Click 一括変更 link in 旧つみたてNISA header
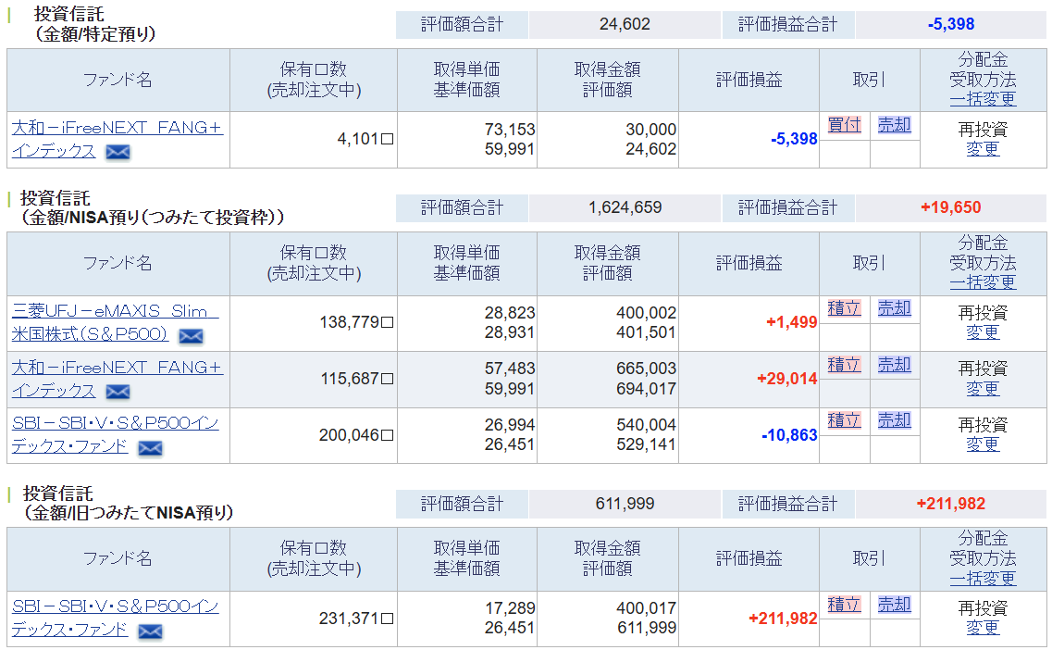The height and width of the screenshot is (650, 1052). point(983,578)
